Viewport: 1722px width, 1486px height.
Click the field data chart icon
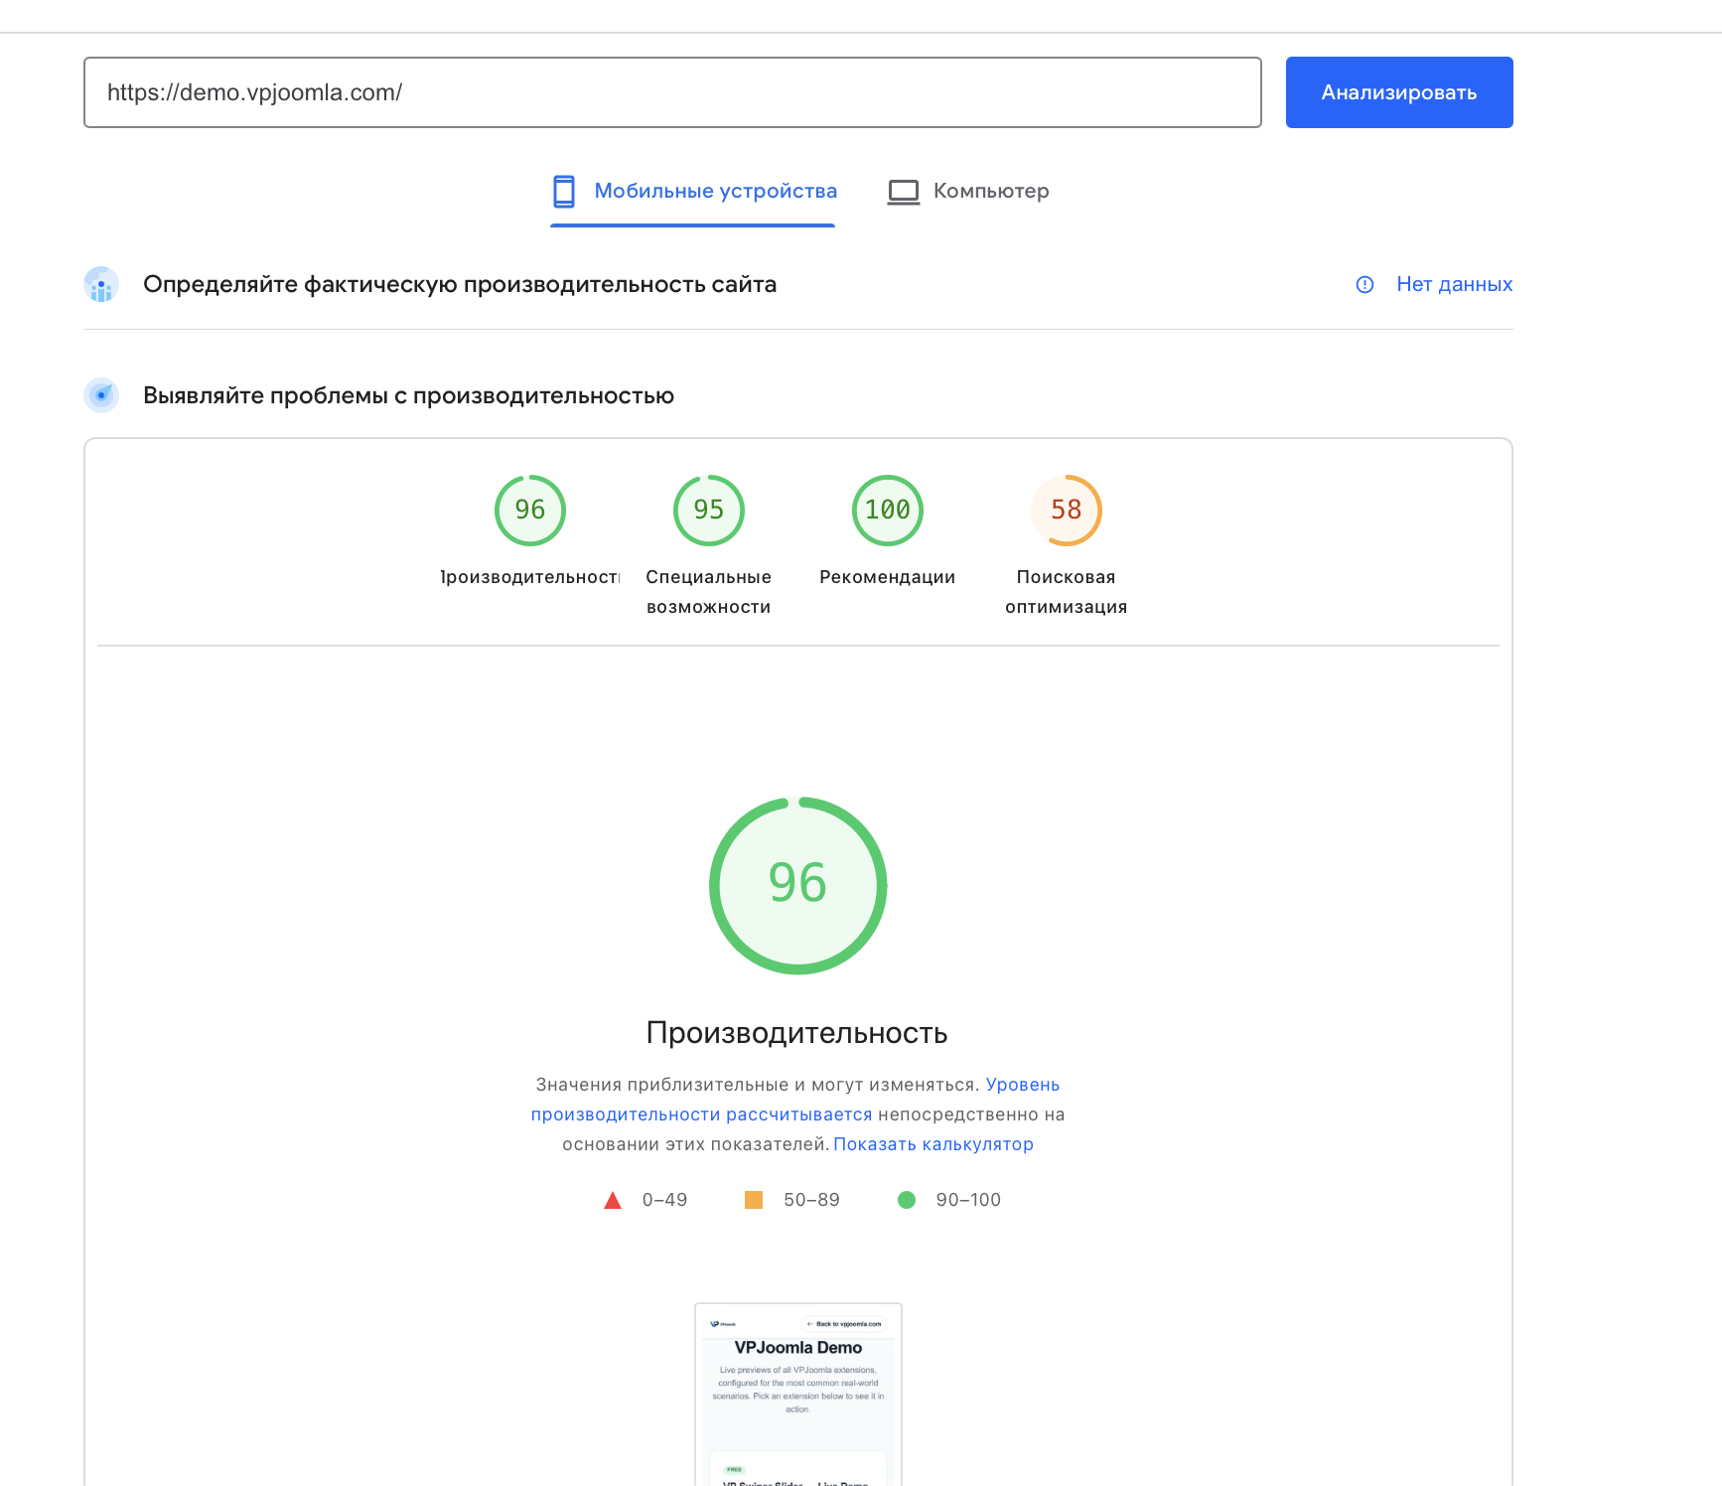(x=101, y=284)
